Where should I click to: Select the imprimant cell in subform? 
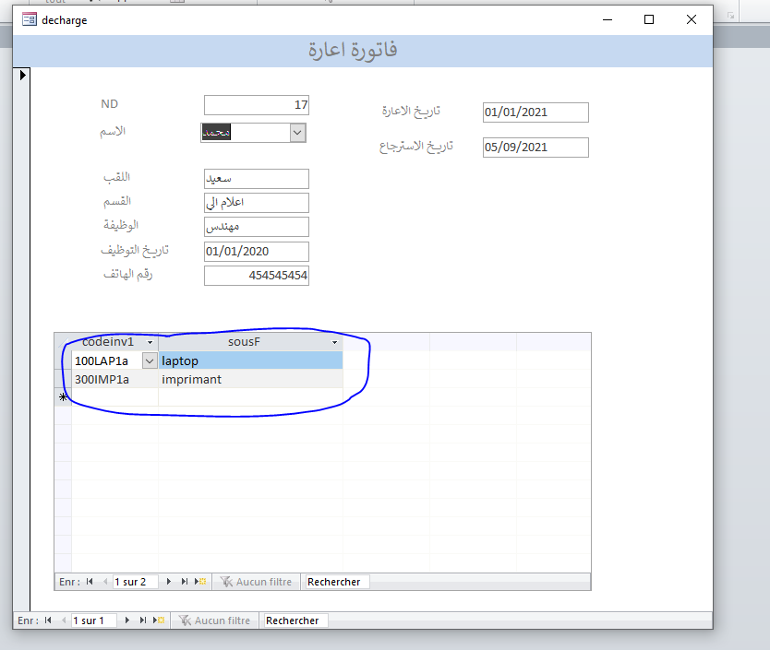(249, 379)
